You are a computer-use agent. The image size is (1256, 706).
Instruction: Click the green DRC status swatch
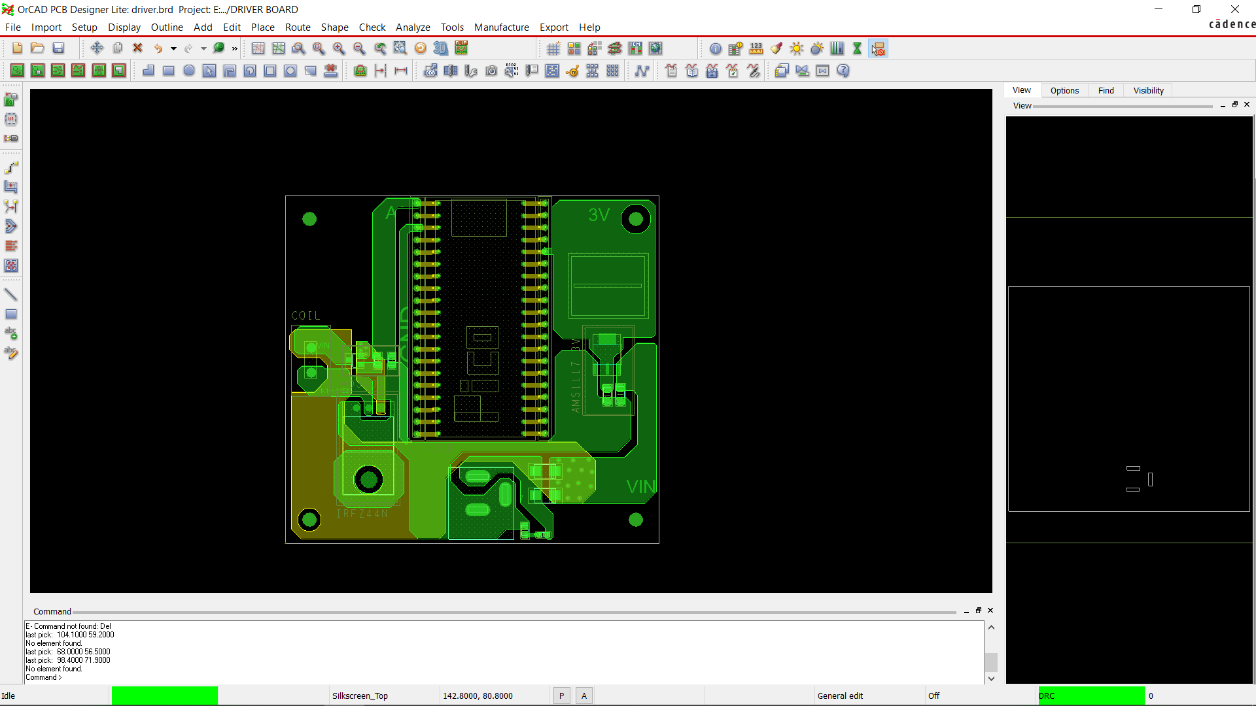click(x=1091, y=696)
